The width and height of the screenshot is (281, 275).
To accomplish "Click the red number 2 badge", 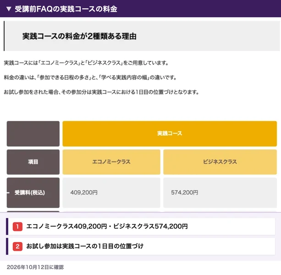I will coord(17,246).
